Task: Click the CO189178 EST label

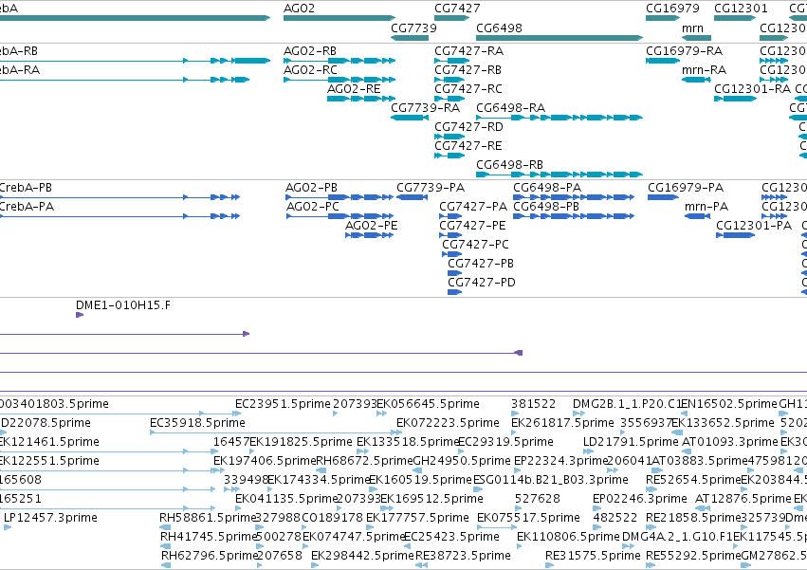Action: (333, 518)
